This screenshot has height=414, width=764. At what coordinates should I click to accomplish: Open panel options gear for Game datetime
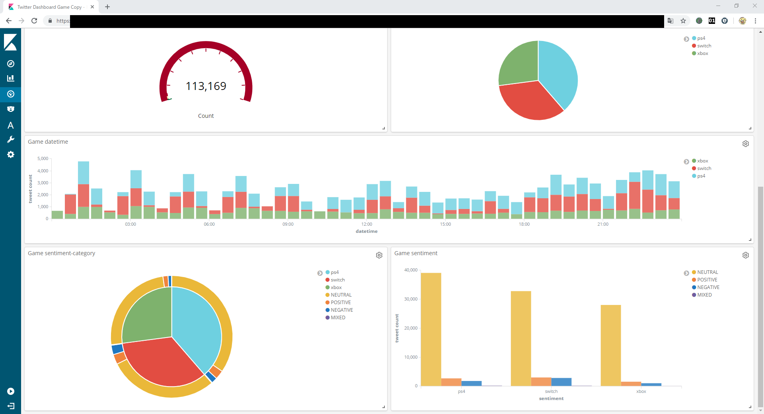pos(745,144)
